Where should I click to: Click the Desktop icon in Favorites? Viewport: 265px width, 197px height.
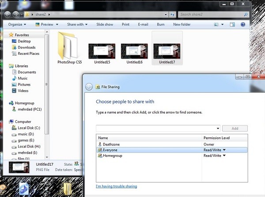pyautogui.click(x=14, y=41)
